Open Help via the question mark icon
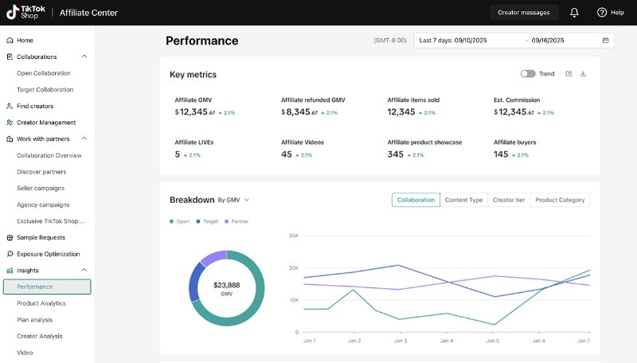Image resolution: width=637 pixels, height=363 pixels. click(602, 13)
